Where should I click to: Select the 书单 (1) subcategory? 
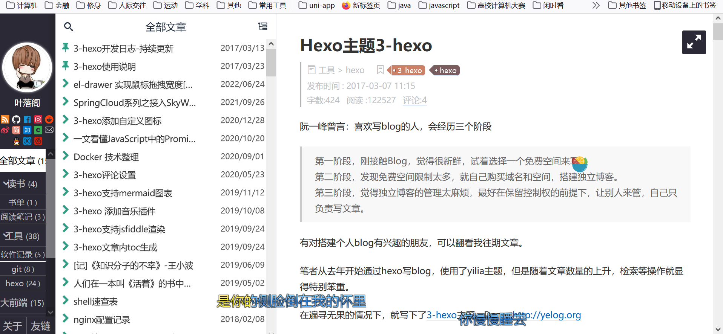[x=23, y=203]
